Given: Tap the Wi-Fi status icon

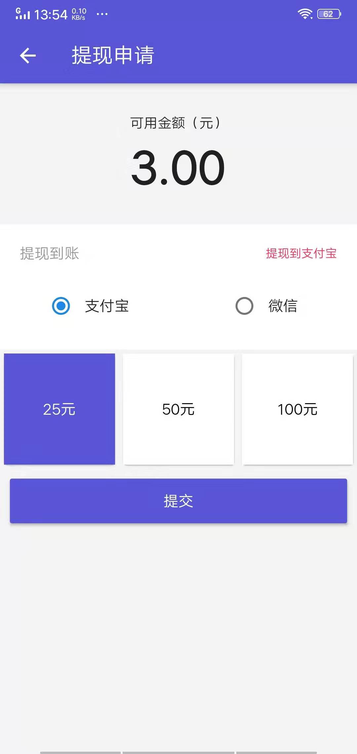Looking at the screenshot, I should point(305,13).
